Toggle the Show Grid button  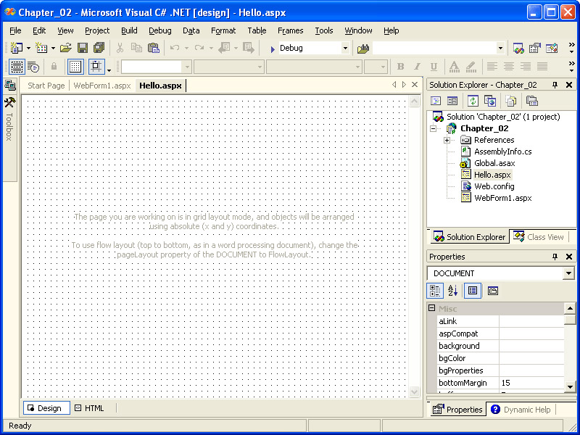pyautogui.click(x=75, y=67)
